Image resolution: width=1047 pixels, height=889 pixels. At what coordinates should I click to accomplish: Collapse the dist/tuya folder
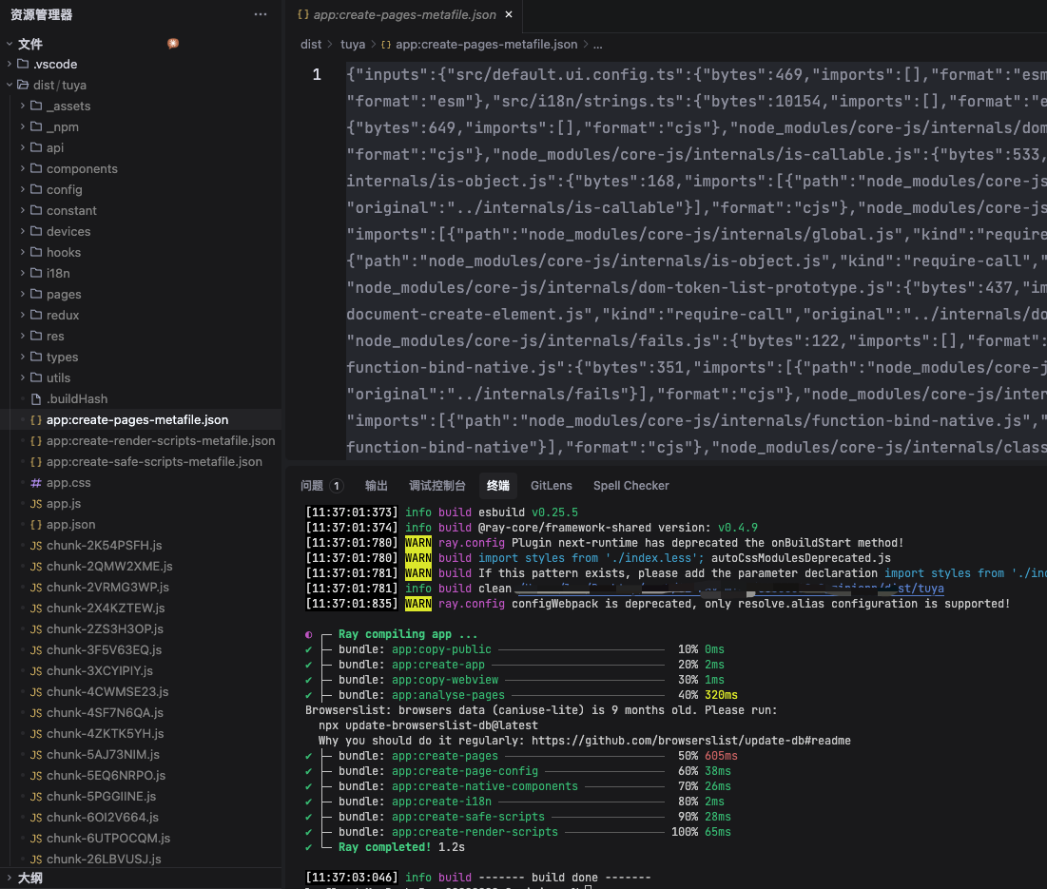coord(10,85)
